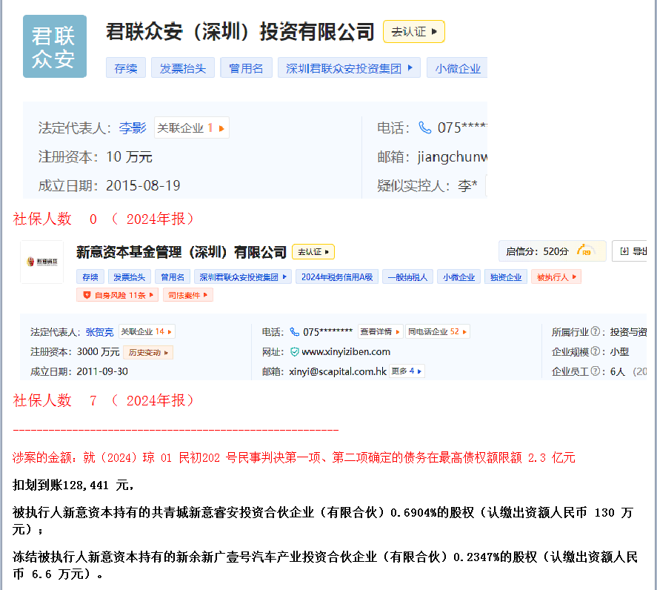
Task: Click 疑似实控人 李* text
Action: pyautogui.click(x=427, y=185)
